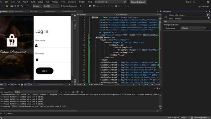Viewport: 211px width, 119px height.
Task: Open the Debug menu
Action: point(40,2)
